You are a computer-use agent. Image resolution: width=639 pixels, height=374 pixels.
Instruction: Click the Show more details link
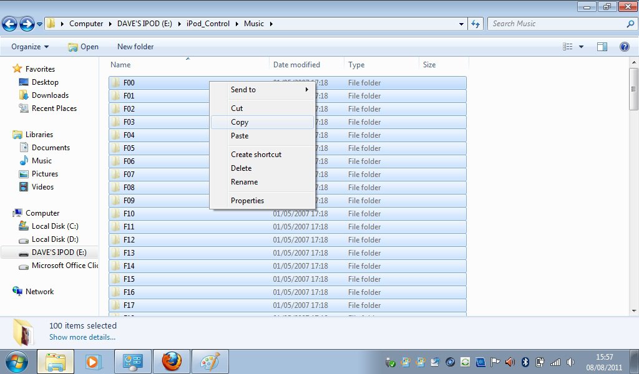pyautogui.click(x=82, y=337)
